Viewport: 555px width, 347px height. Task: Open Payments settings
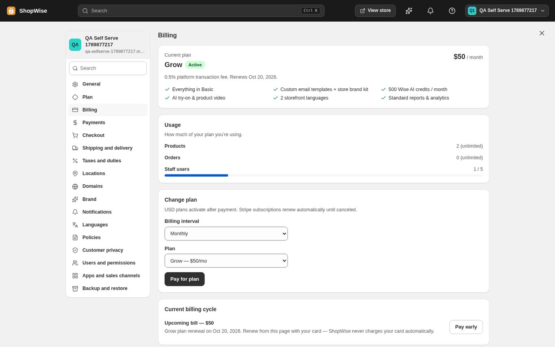[x=108, y=122]
